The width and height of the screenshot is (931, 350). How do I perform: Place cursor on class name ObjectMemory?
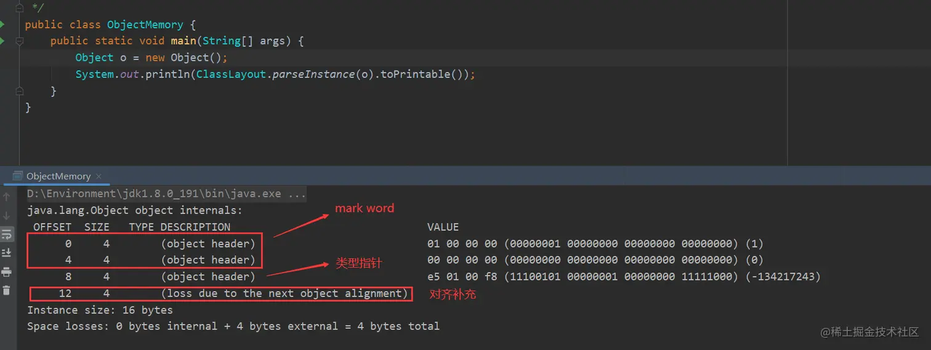point(145,25)
